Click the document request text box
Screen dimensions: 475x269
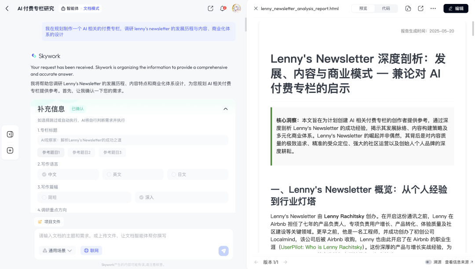click(x=133, y=236)
